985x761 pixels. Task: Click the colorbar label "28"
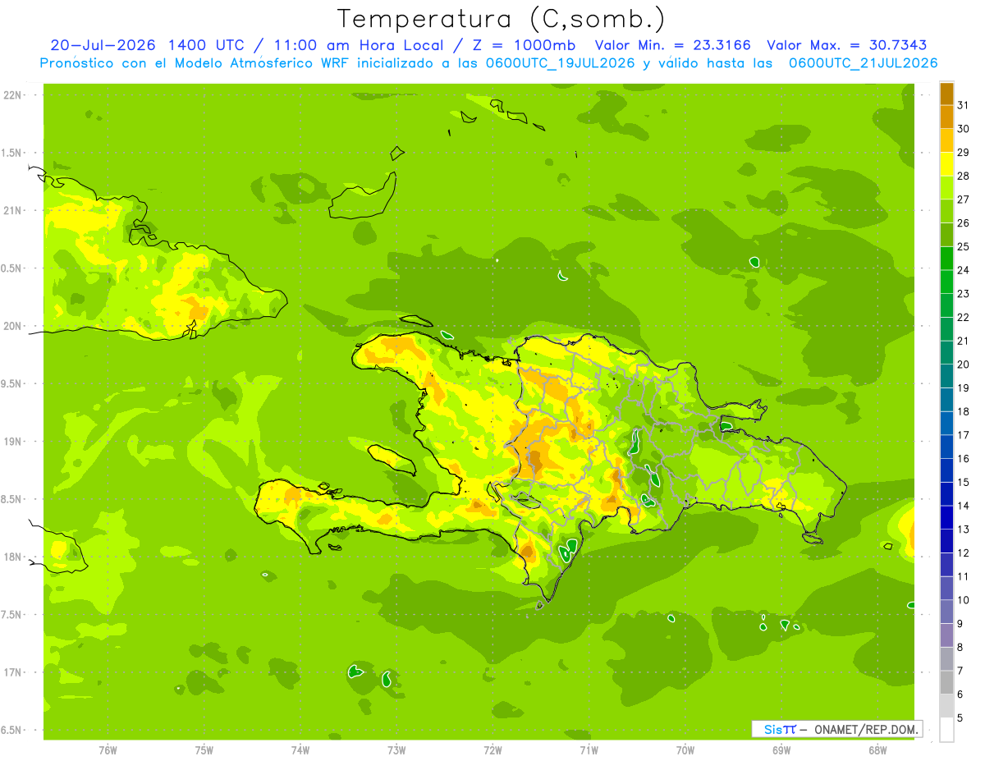(x=963, y=176)
